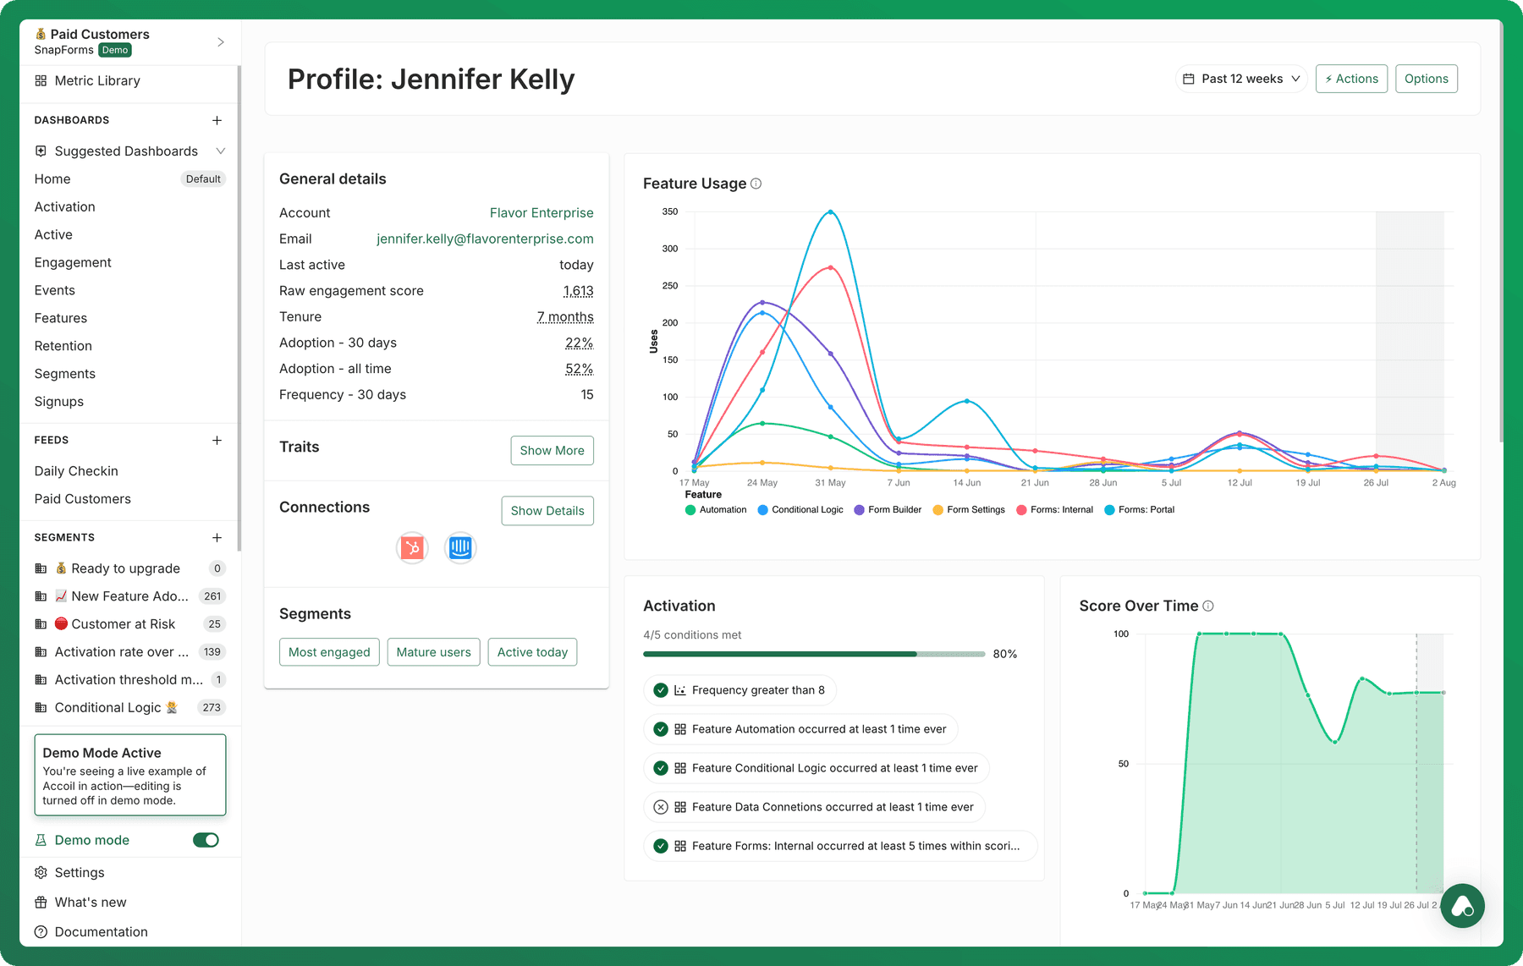Toggle Automation legend series visibility
This screenshot has height=966, width=1523.
click(x=716, y=510)
